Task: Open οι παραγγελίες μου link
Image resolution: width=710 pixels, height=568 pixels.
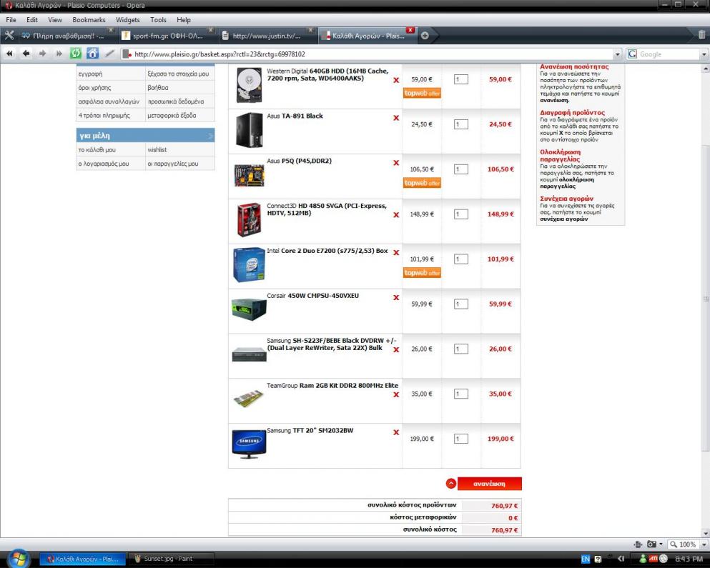Action: tap(173, 164)
